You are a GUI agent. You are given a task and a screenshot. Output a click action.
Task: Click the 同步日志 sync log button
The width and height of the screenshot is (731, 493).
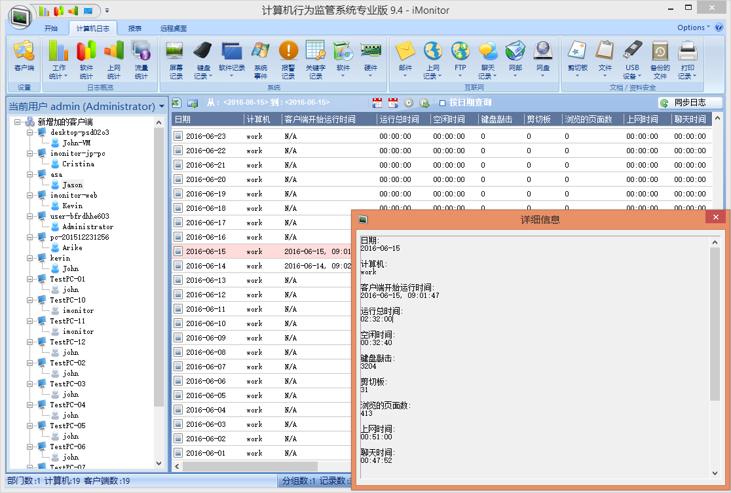tap(690, 103)
